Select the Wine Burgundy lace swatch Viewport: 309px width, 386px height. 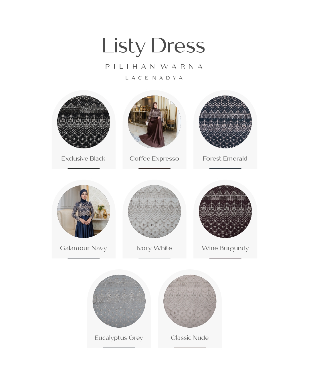[x=225, y=212]
